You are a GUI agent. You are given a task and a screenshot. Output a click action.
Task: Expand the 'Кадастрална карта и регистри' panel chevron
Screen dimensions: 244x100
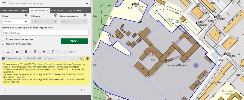(x=87, y=3)
